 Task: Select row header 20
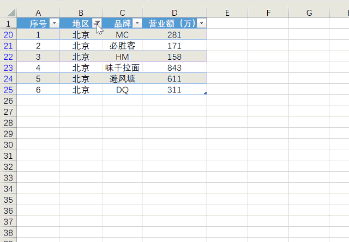[8, 34]
